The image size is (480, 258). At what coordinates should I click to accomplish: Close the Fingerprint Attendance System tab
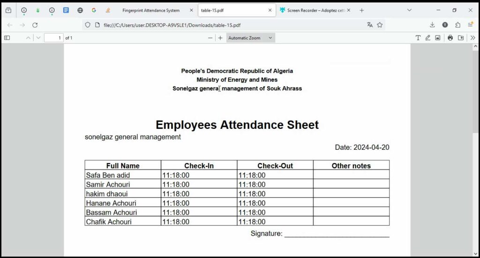(x=191, y=10)
